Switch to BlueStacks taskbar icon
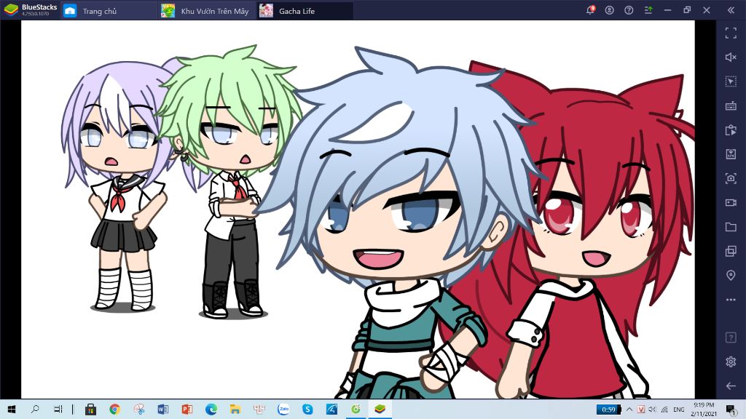 (380, 409)
